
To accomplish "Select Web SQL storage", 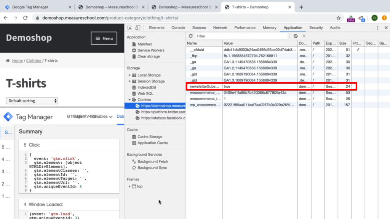I will tap(145, 94).
